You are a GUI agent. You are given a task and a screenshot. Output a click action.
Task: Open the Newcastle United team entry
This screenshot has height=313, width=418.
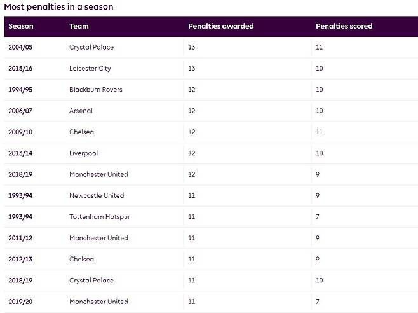tap(97, 195)
